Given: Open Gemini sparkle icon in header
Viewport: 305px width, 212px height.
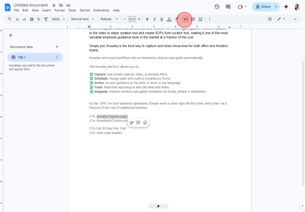Looking at the screenshot, I should pos(286,7).
